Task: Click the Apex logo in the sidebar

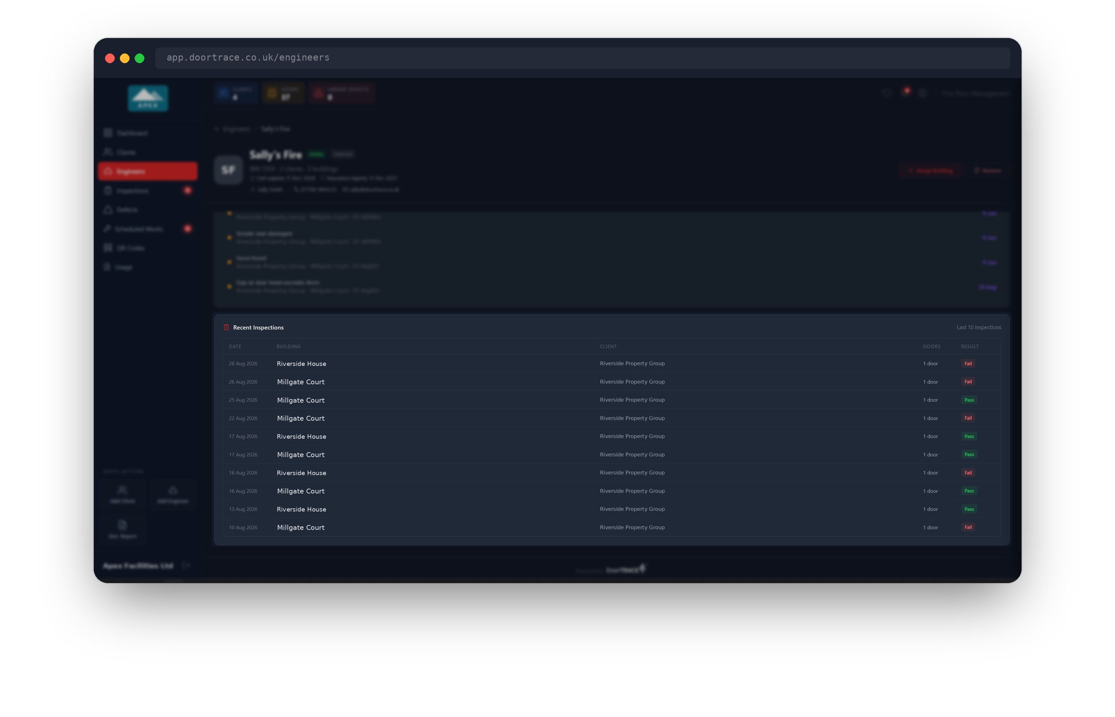Action: click(x=148, y=98)
